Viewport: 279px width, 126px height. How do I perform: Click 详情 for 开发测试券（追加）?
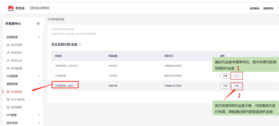pyautogui.click(x=225, y=86)
